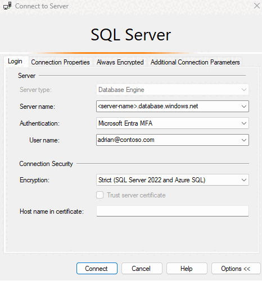Click the Server name: label

tap(37, 107)
